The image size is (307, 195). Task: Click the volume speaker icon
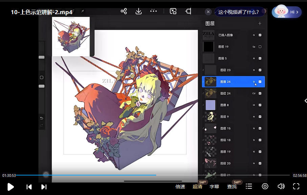click(281, 186)
